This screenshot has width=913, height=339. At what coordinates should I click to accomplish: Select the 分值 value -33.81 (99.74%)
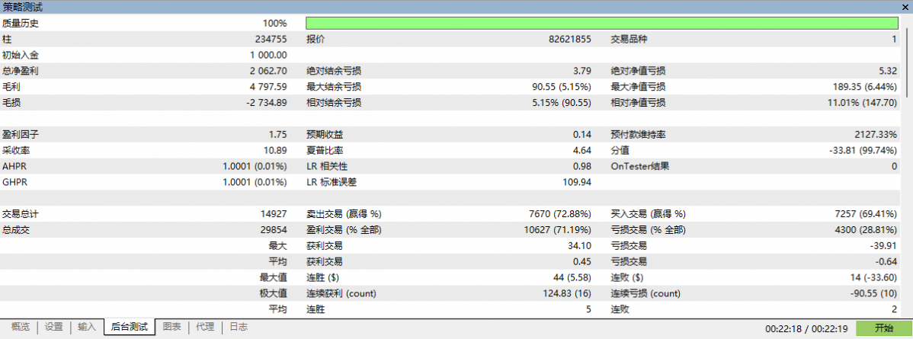pyautogui.click(x=863, y=150)
